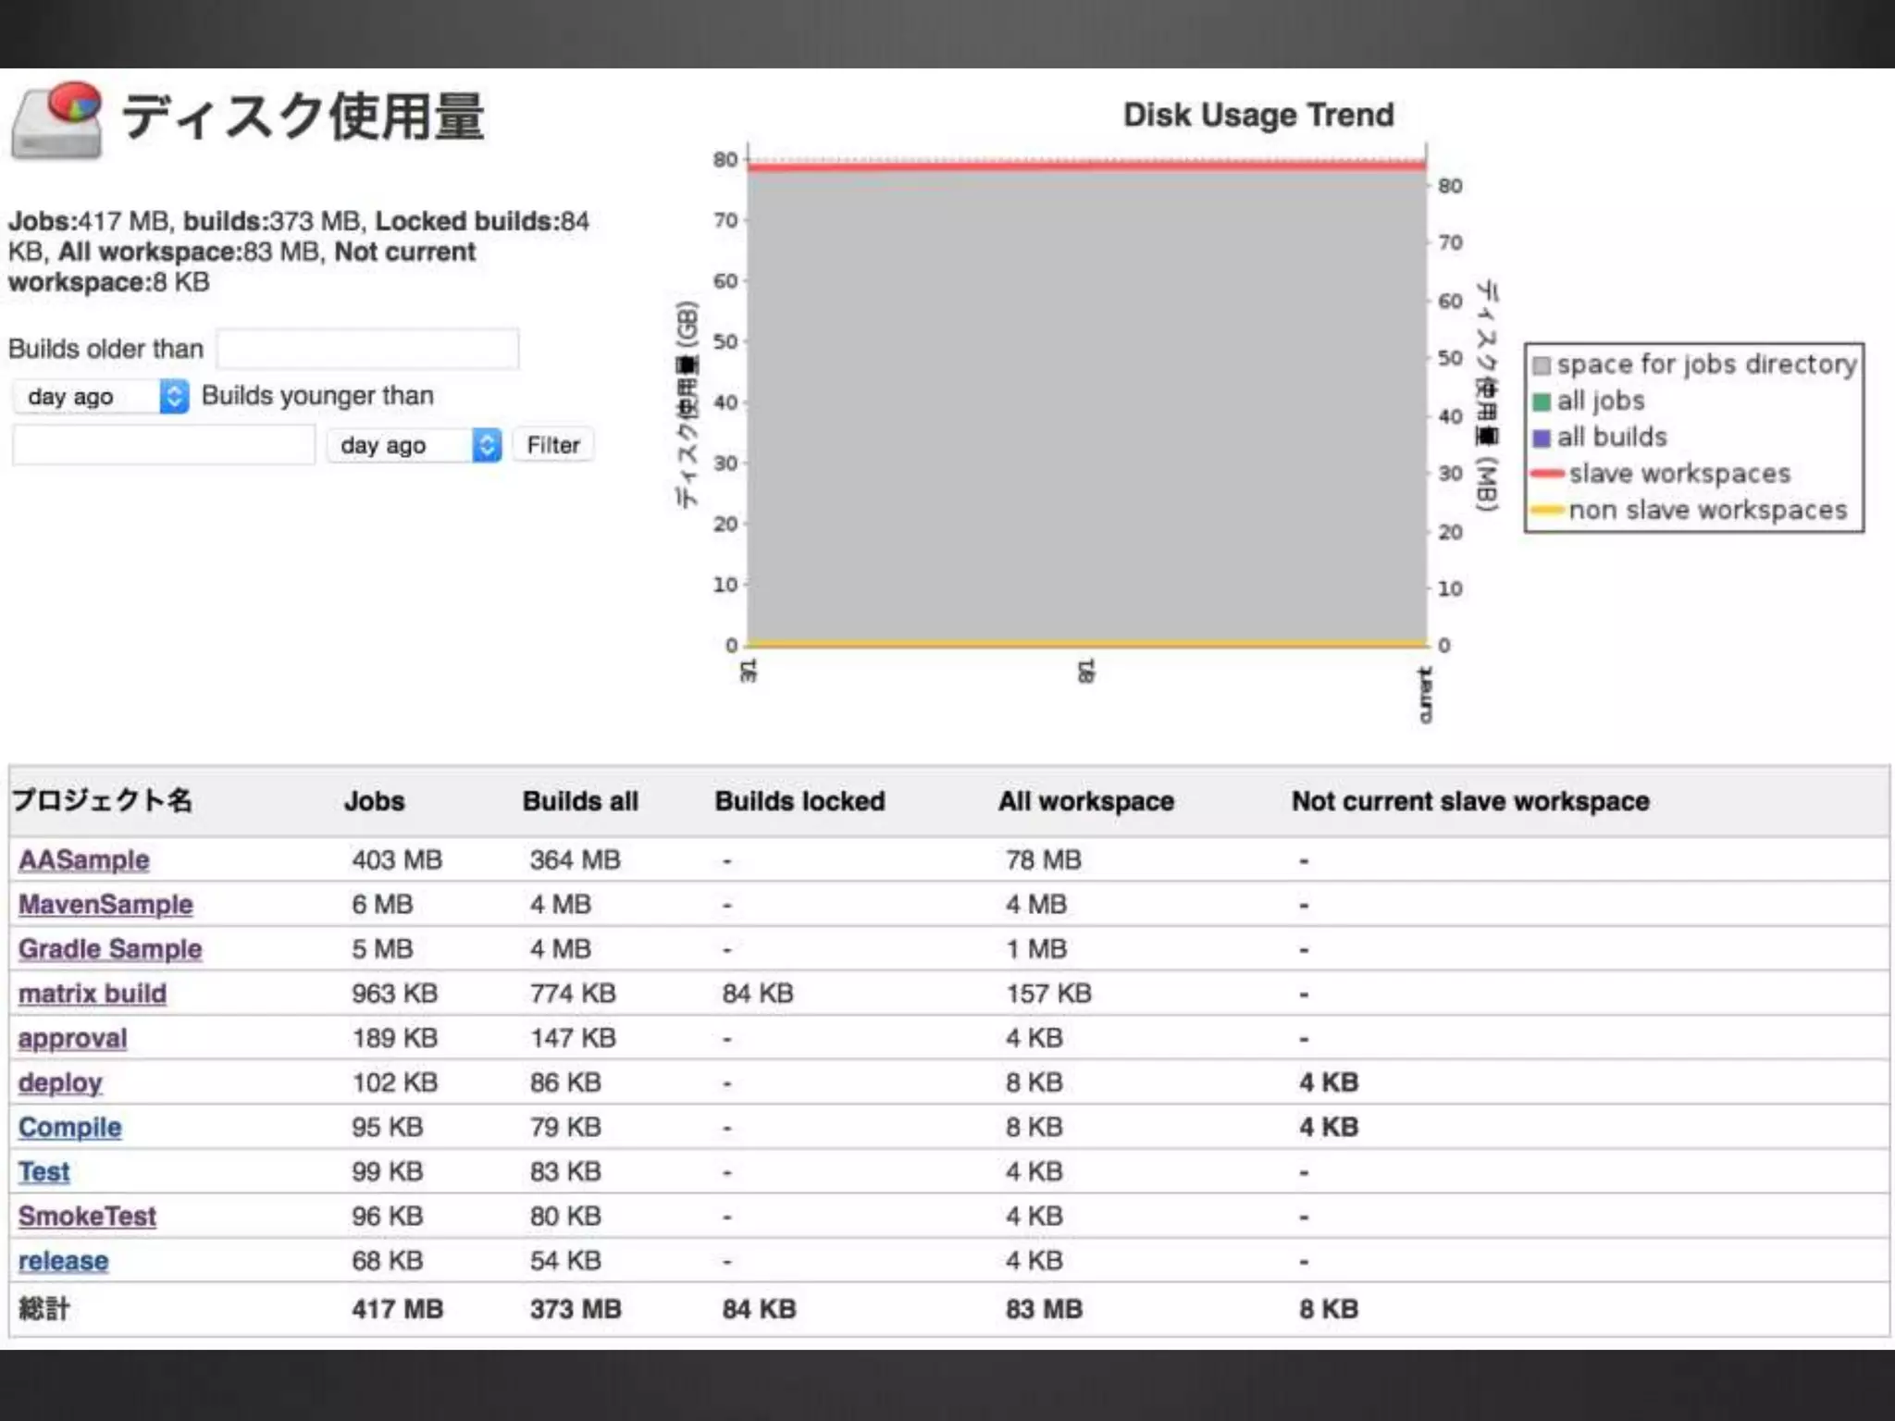Screen dimensions: 1895x1421
Task: Open the AASample project link
Action: click(x=83, y=860)
